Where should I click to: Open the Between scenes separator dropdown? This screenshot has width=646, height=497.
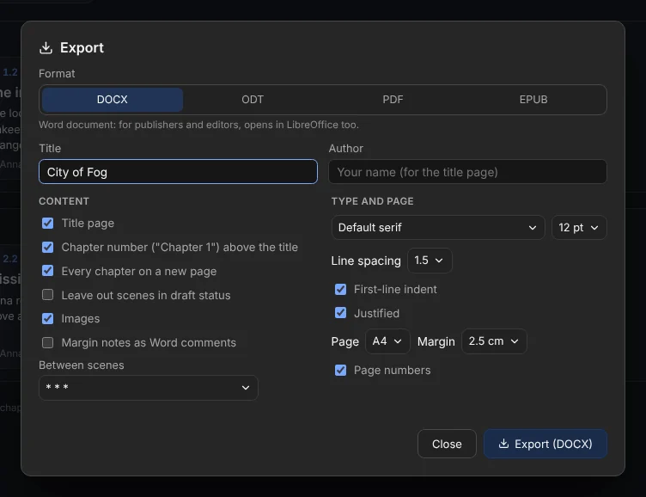[x=149, y=387]
